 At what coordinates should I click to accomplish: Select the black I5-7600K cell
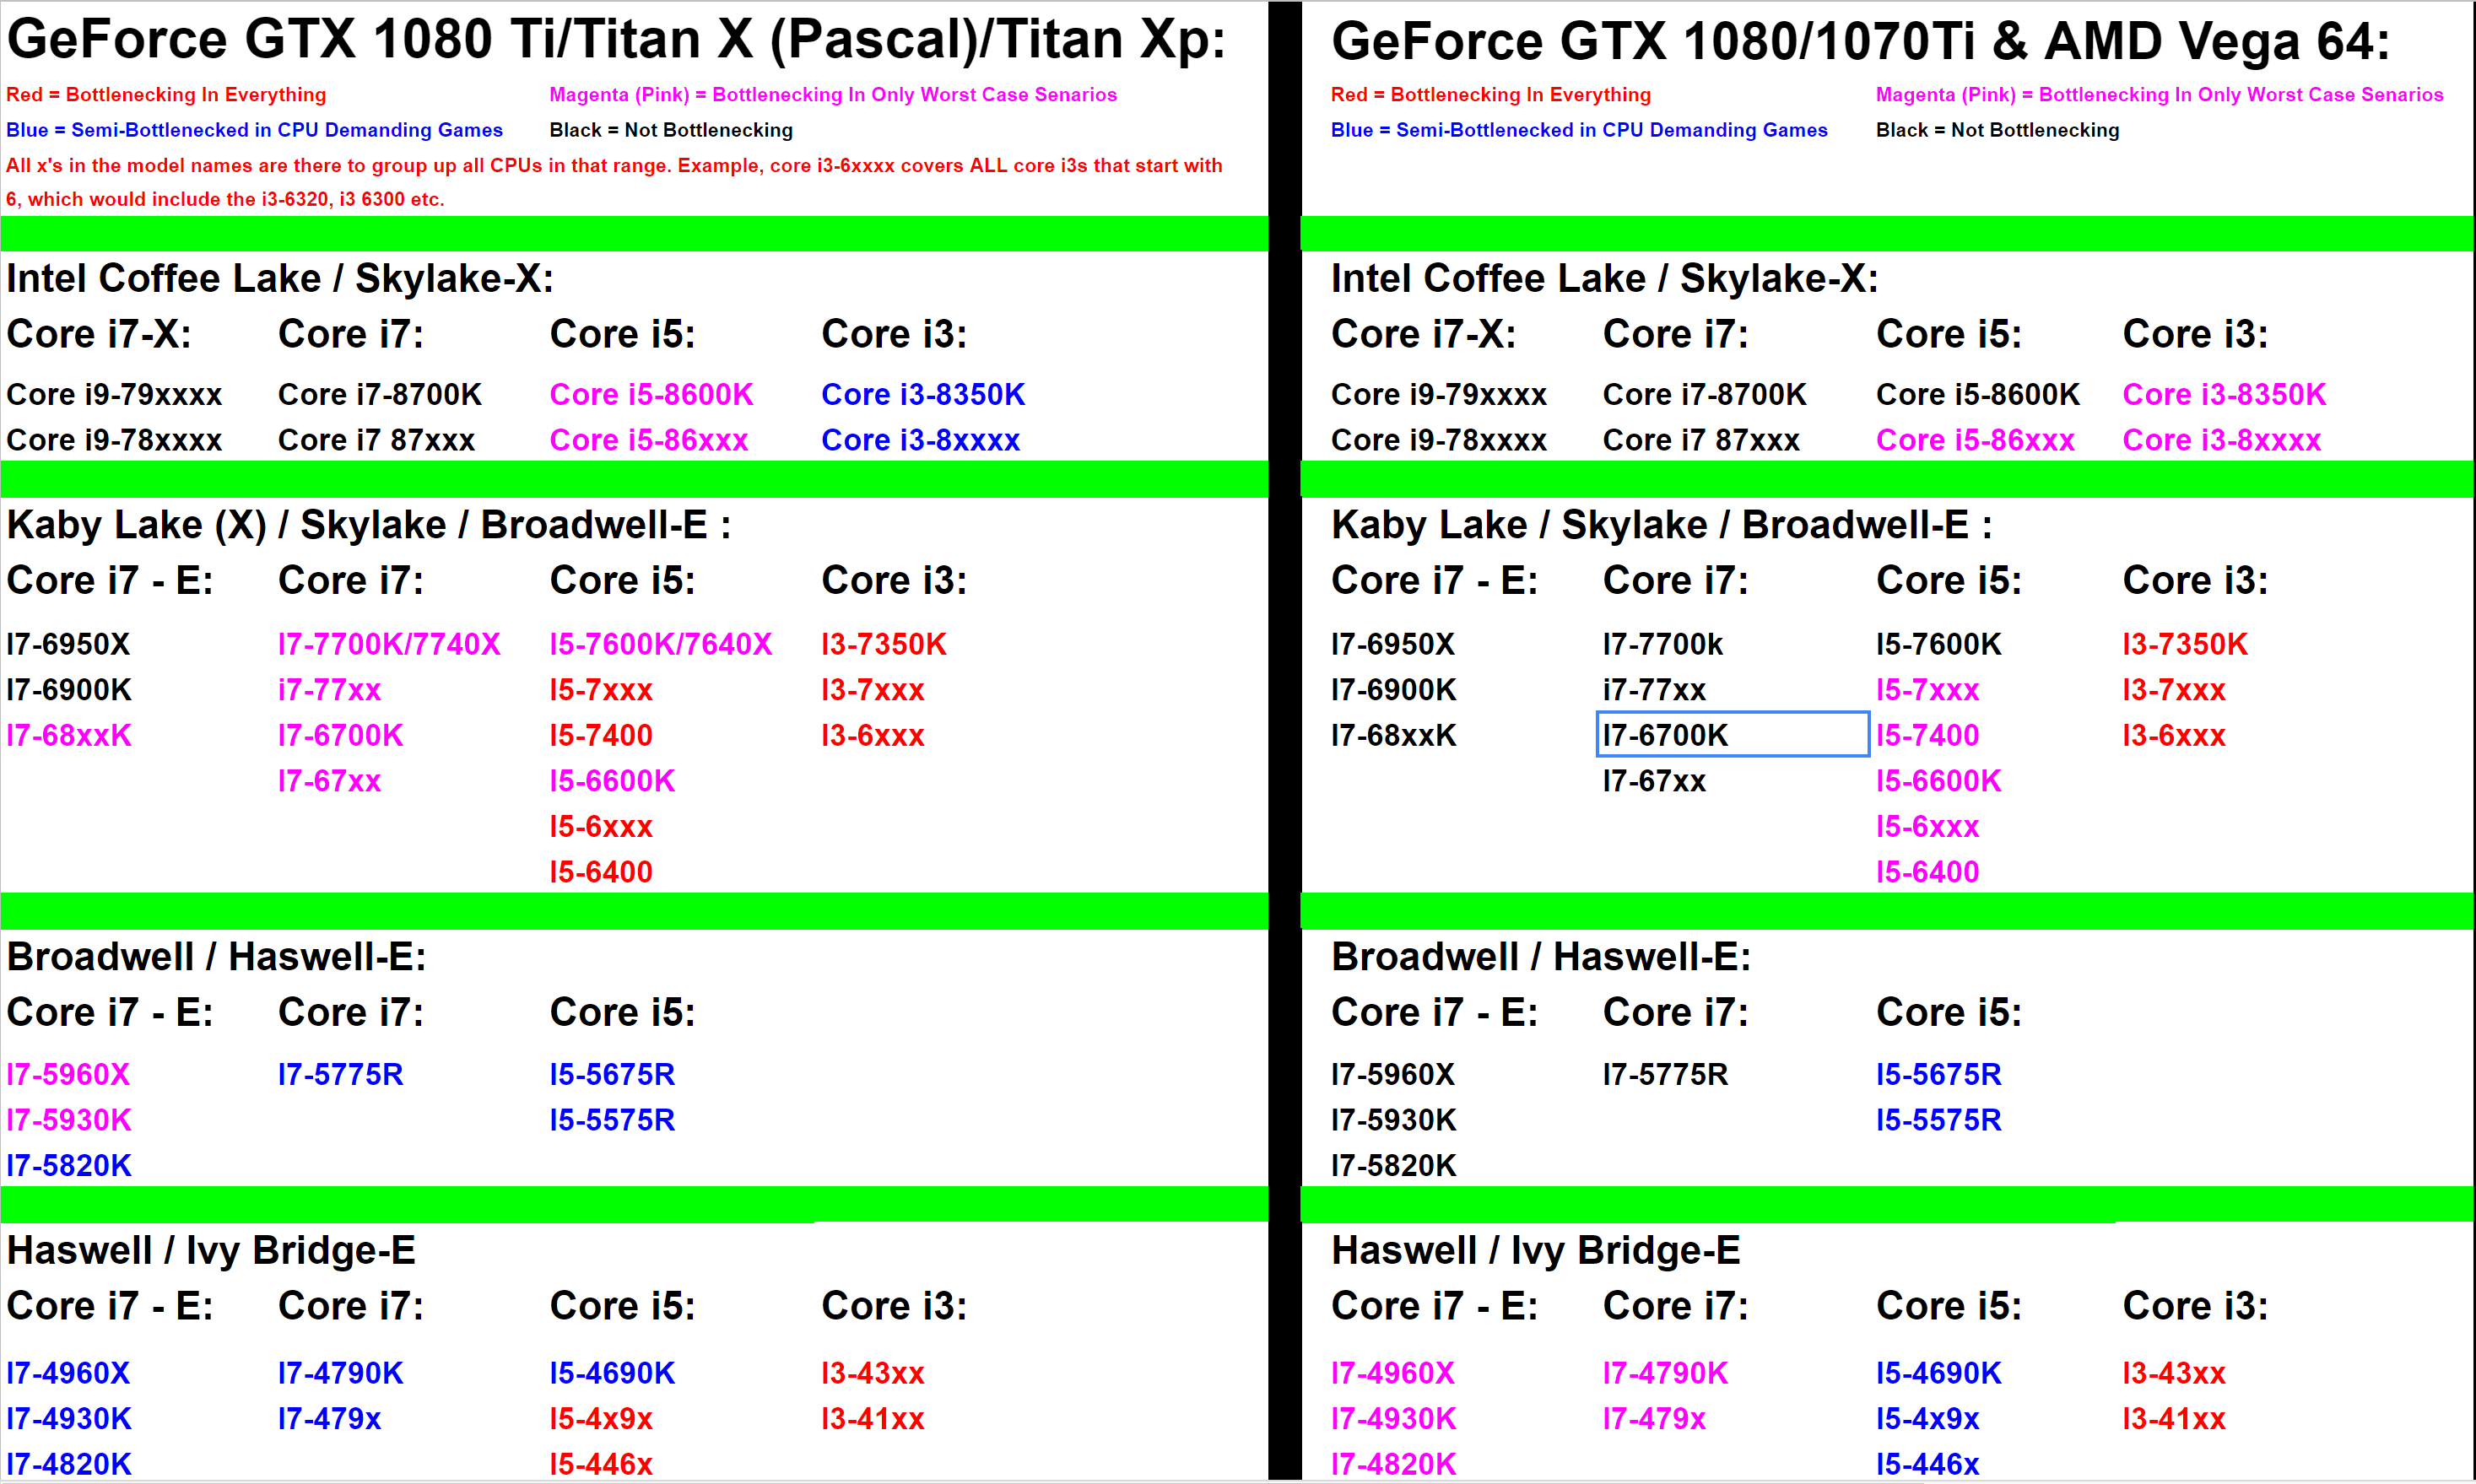1938,644
